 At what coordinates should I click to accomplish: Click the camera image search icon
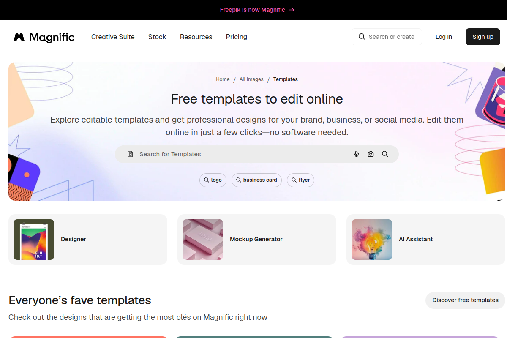[371, 154]
